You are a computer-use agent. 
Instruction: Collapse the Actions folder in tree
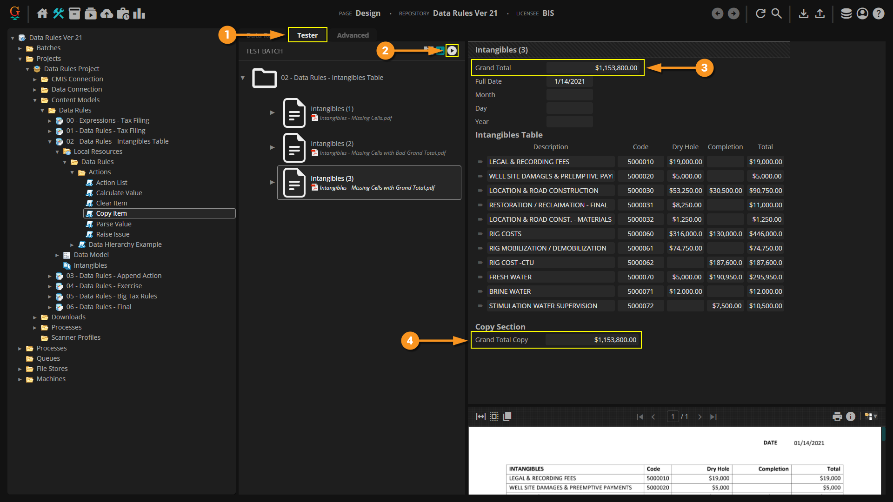72,172
